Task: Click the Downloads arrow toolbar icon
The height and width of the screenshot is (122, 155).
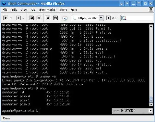Action: [48, 18]
